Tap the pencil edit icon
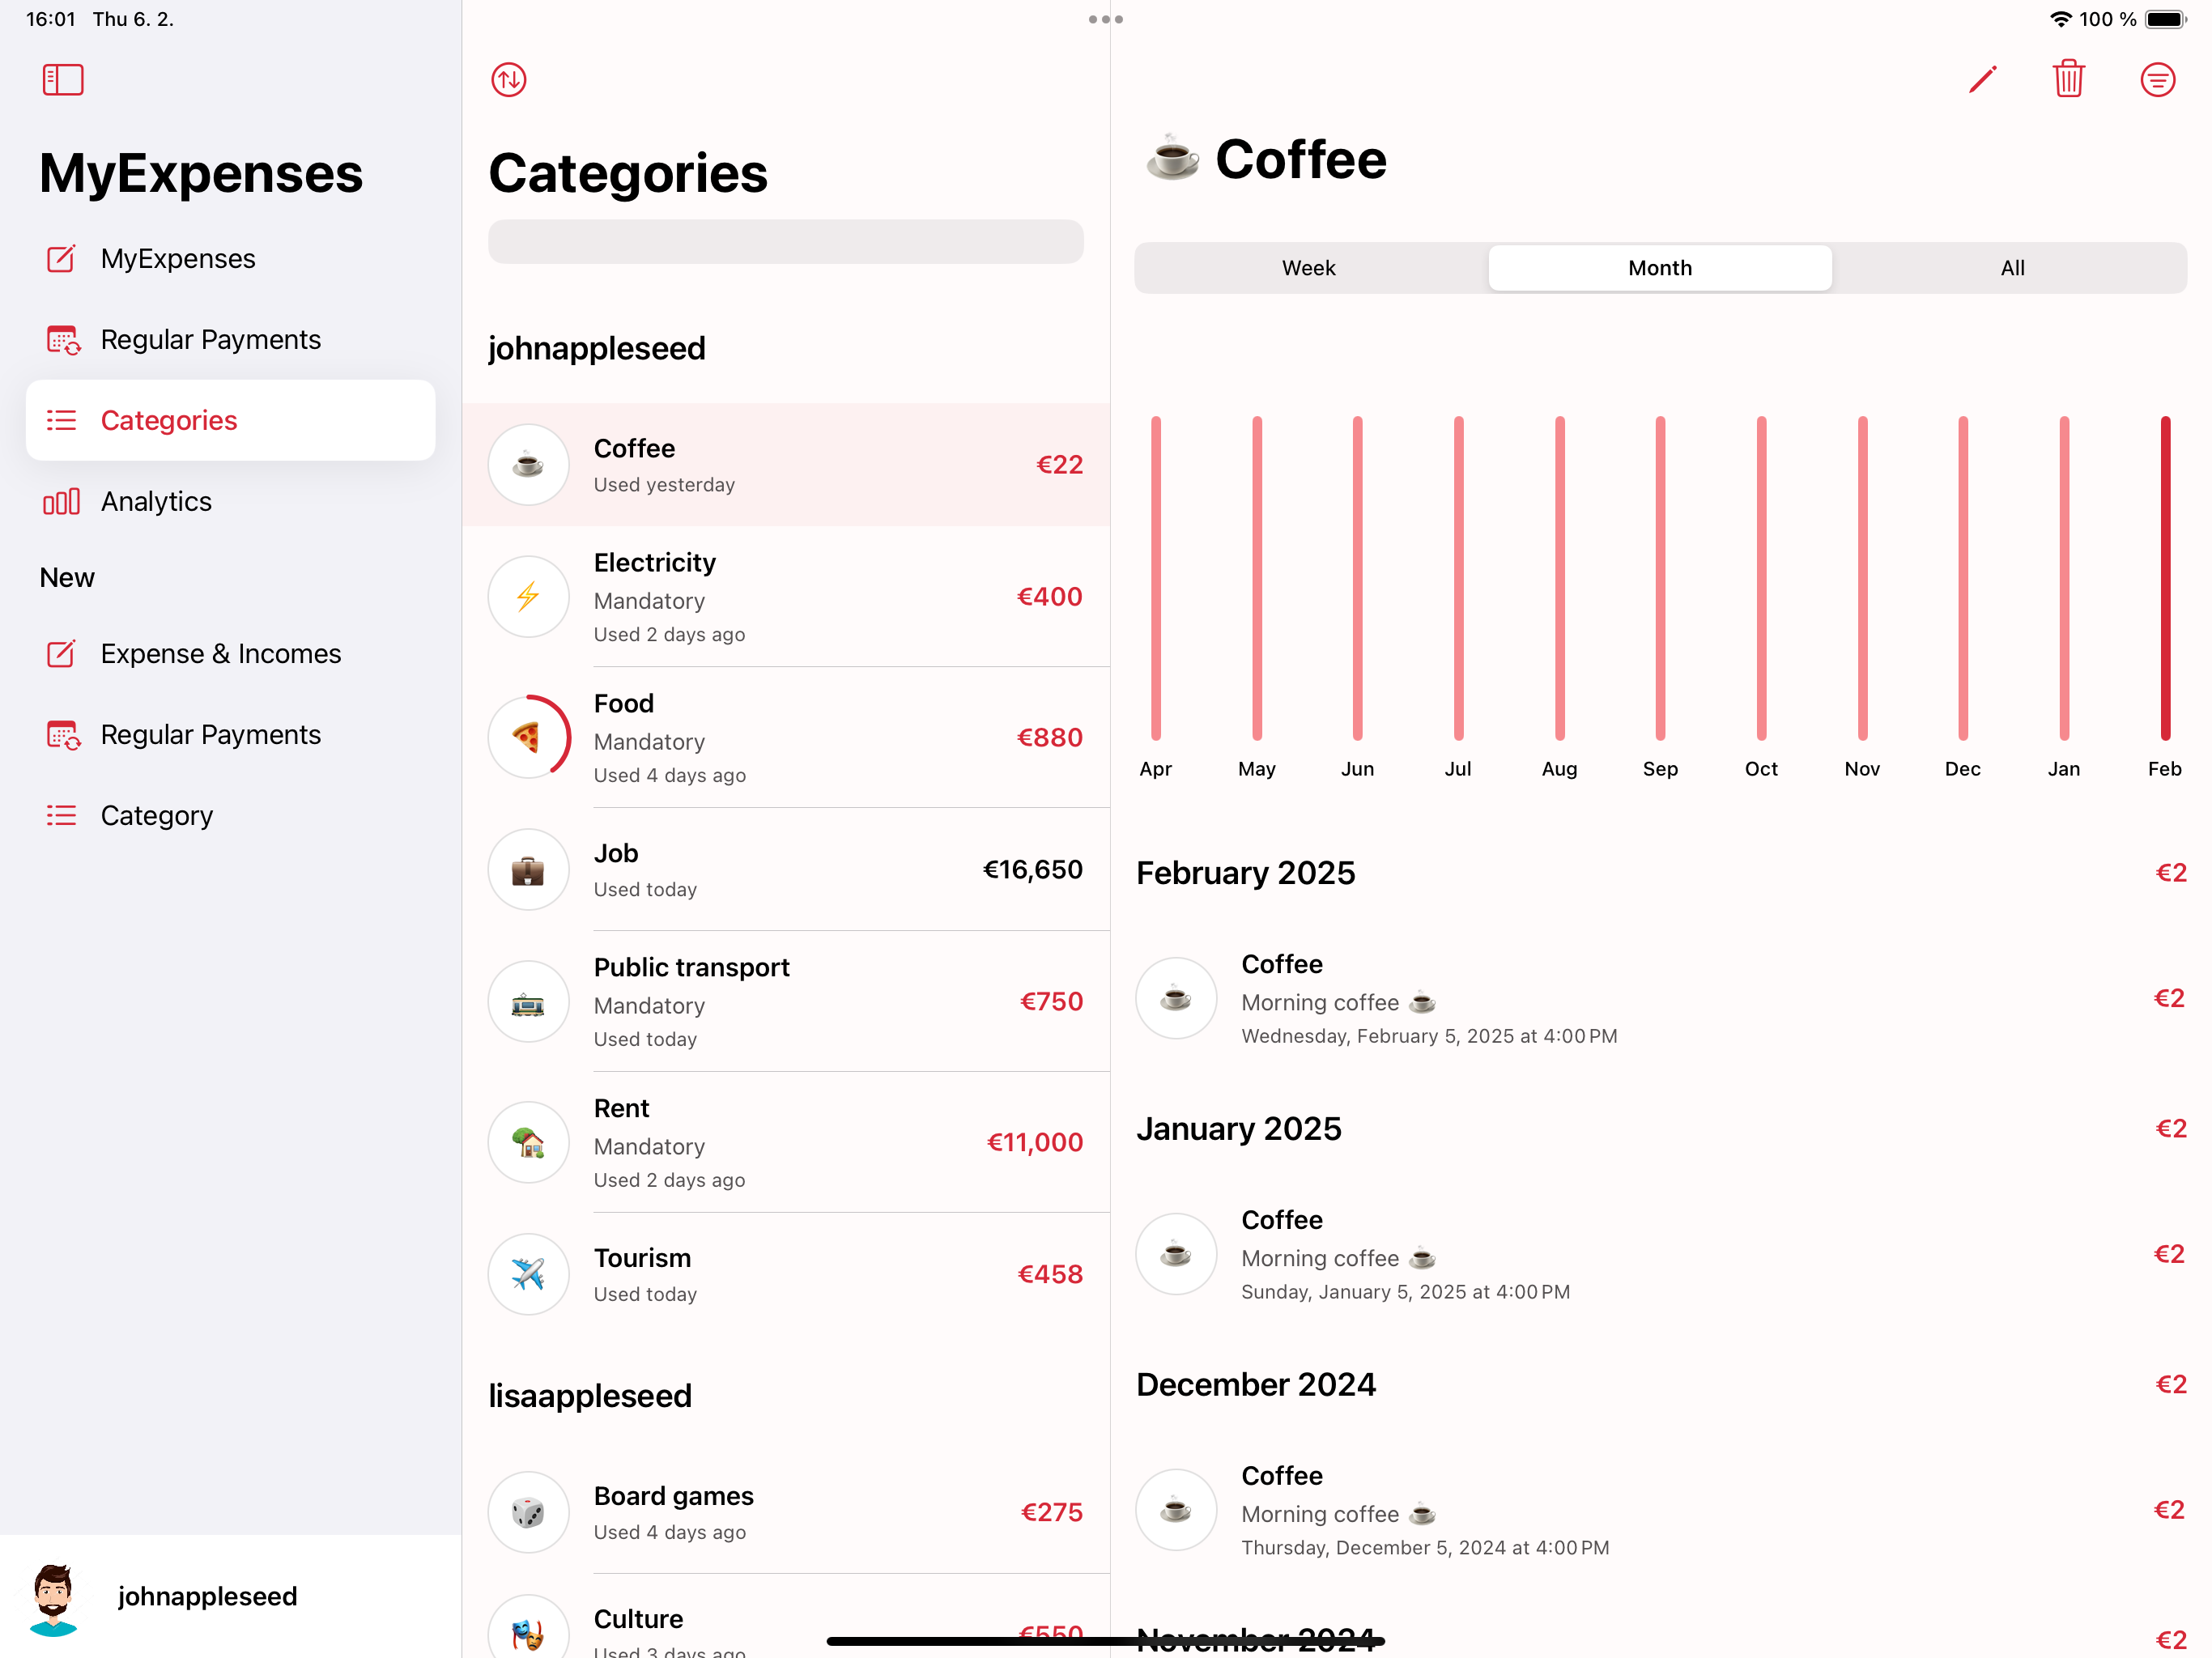The image size is (2212, 1658). point(1982,80)
